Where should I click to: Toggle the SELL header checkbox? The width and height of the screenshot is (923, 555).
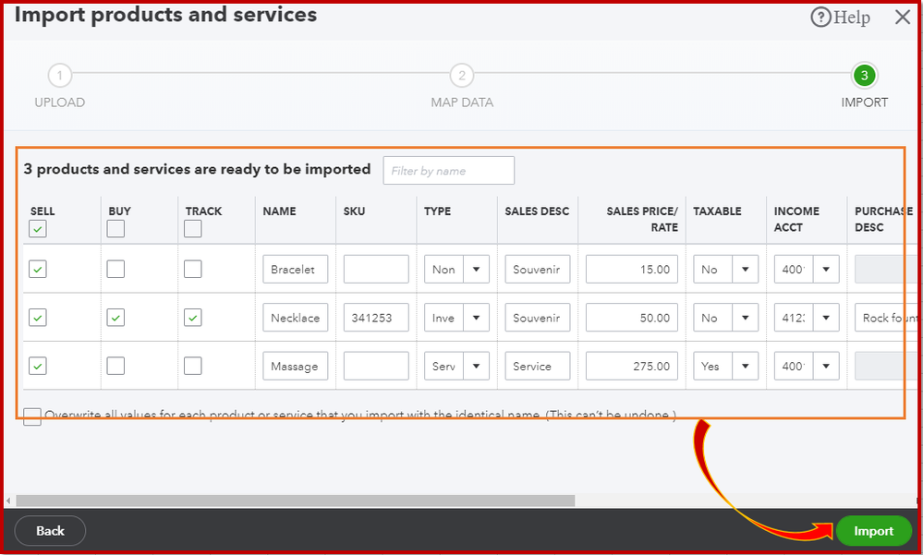pos(38,229)
